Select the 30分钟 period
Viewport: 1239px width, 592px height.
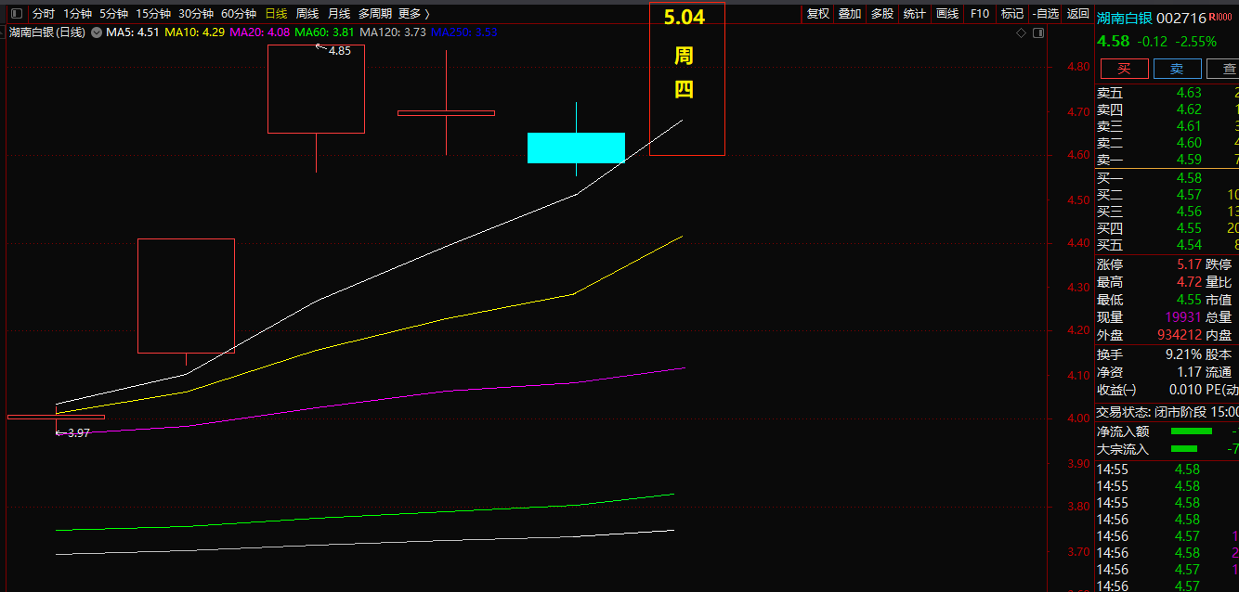tap(196, 14)
